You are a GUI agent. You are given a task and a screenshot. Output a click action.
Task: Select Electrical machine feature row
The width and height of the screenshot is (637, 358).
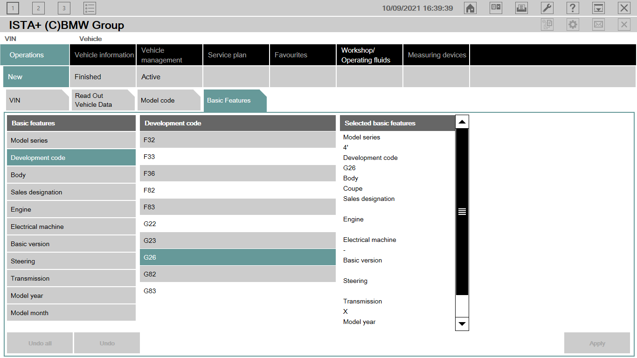(x=71, y=227)
